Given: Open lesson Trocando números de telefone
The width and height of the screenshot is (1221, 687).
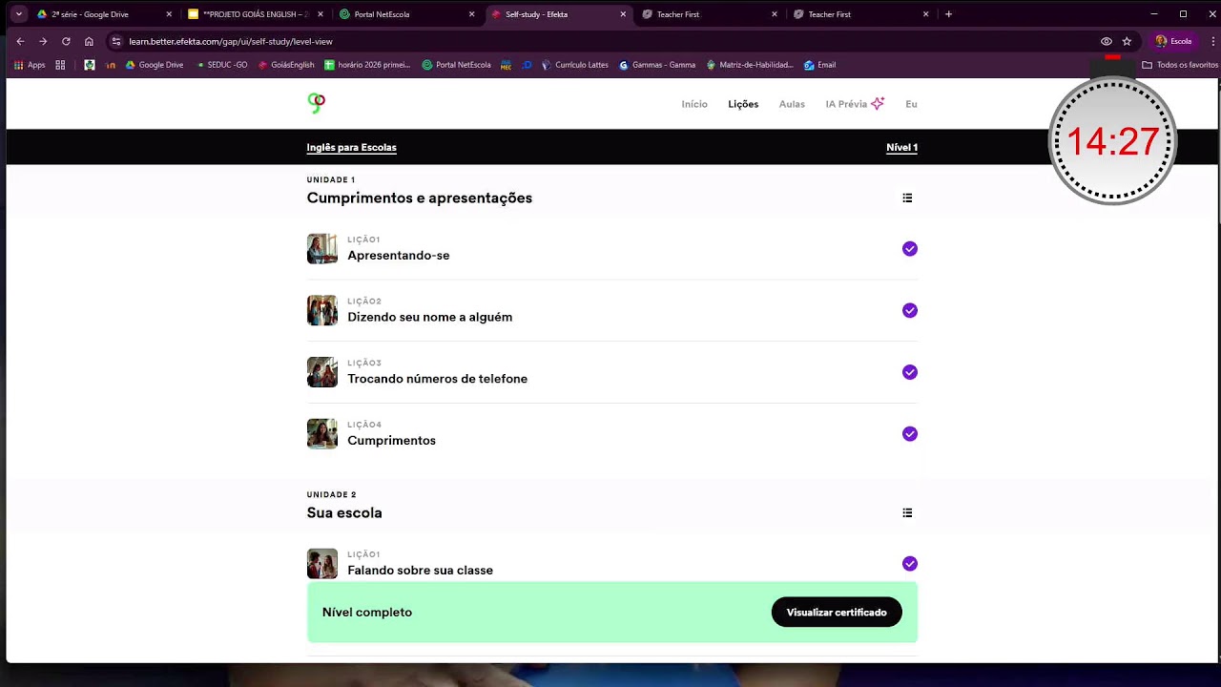Looking at the screenshot, I should (x=611, y=372).
